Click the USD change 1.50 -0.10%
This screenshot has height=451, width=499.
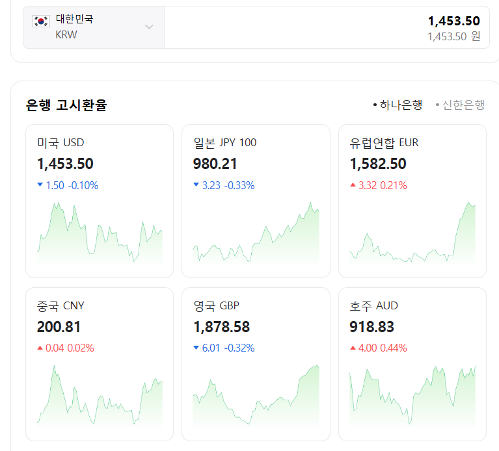coord(68,185)
